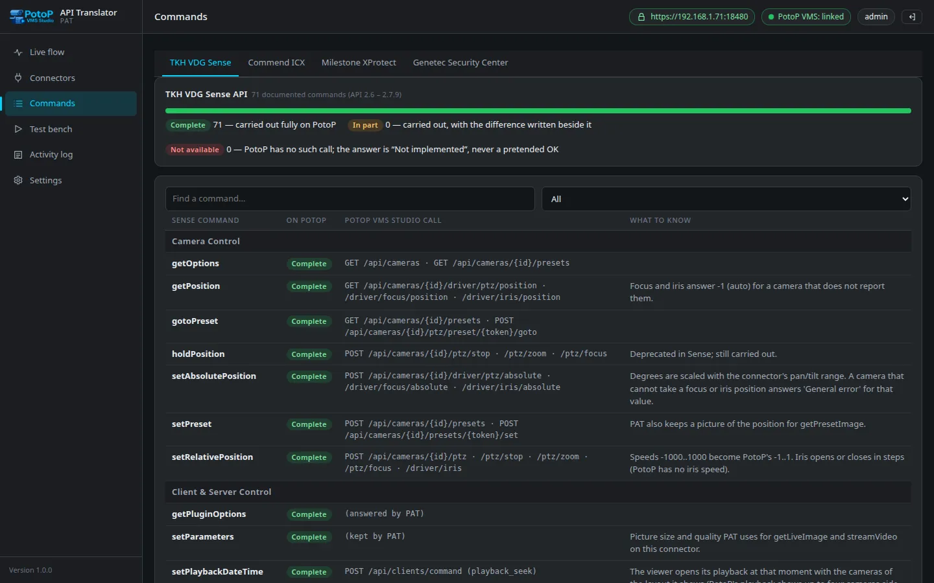Click the Not available legend badge

[195, 150]
